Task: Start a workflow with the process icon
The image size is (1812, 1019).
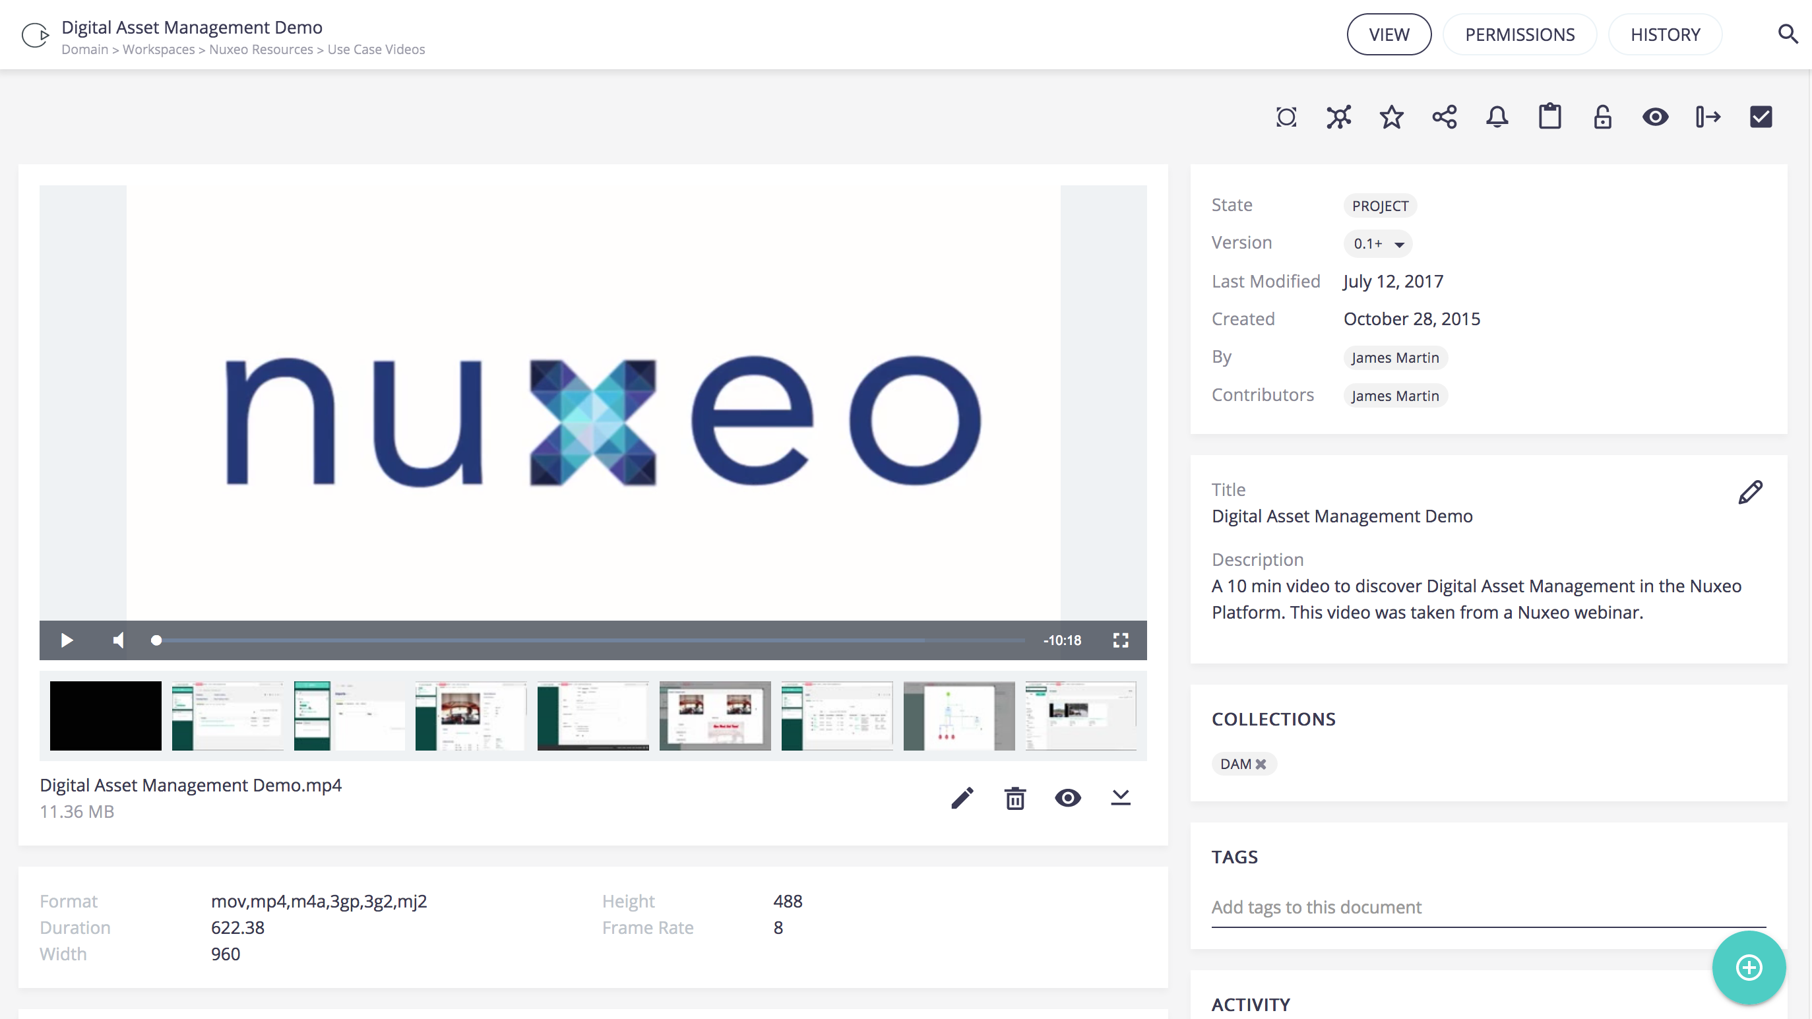Action: [1338, 117]
